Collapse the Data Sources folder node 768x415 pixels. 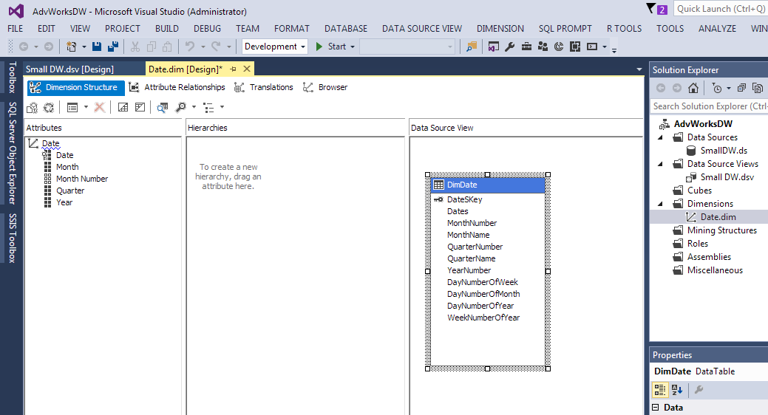[662, 137]
